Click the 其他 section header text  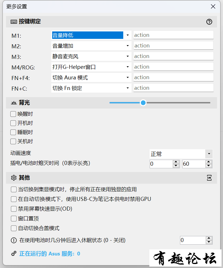point(24,178)
